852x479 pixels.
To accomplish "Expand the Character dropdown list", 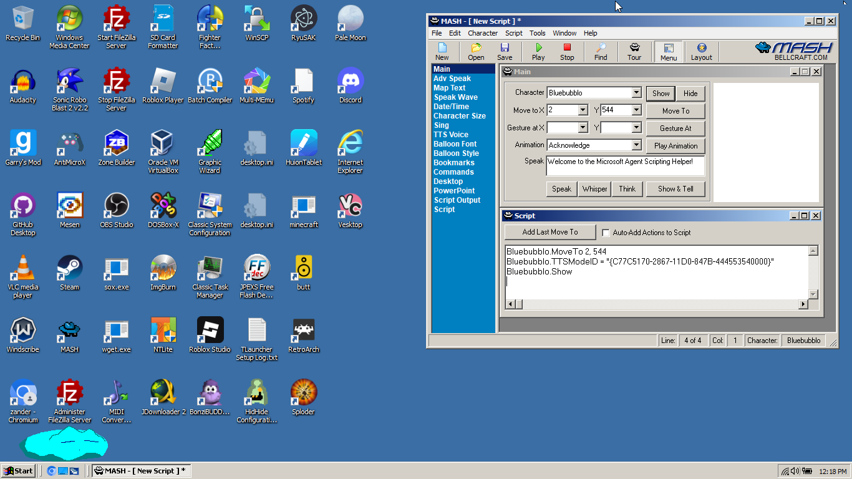I will (x=636, y=93).
